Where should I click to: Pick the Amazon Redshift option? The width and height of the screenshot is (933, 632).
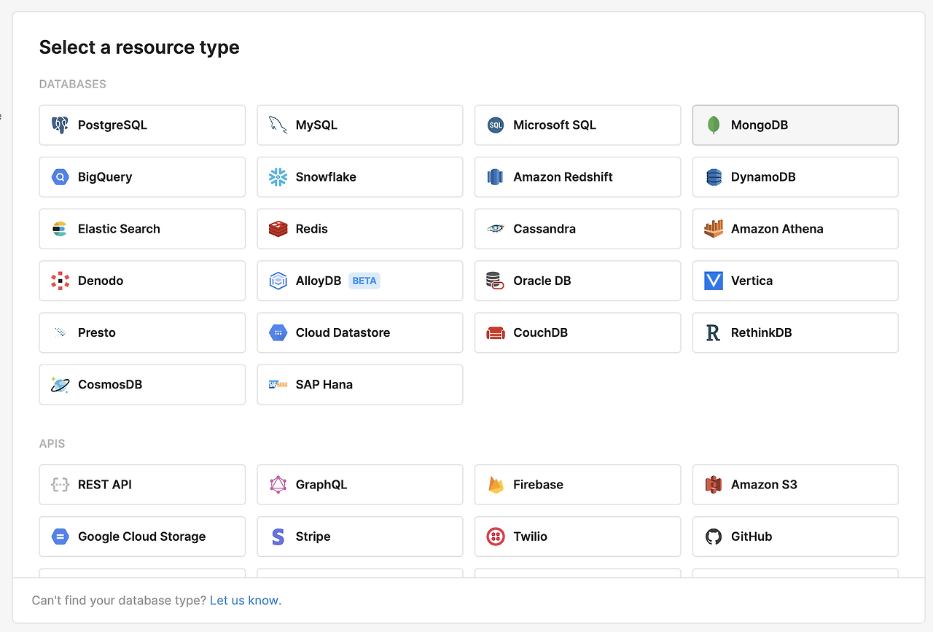[577, 177]
